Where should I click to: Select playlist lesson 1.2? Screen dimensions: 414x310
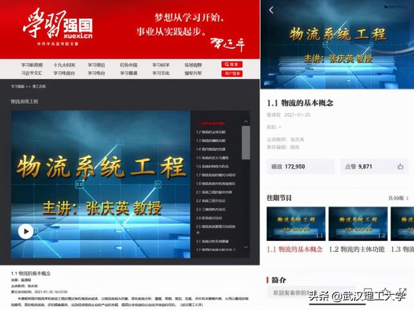pos(211,132)
